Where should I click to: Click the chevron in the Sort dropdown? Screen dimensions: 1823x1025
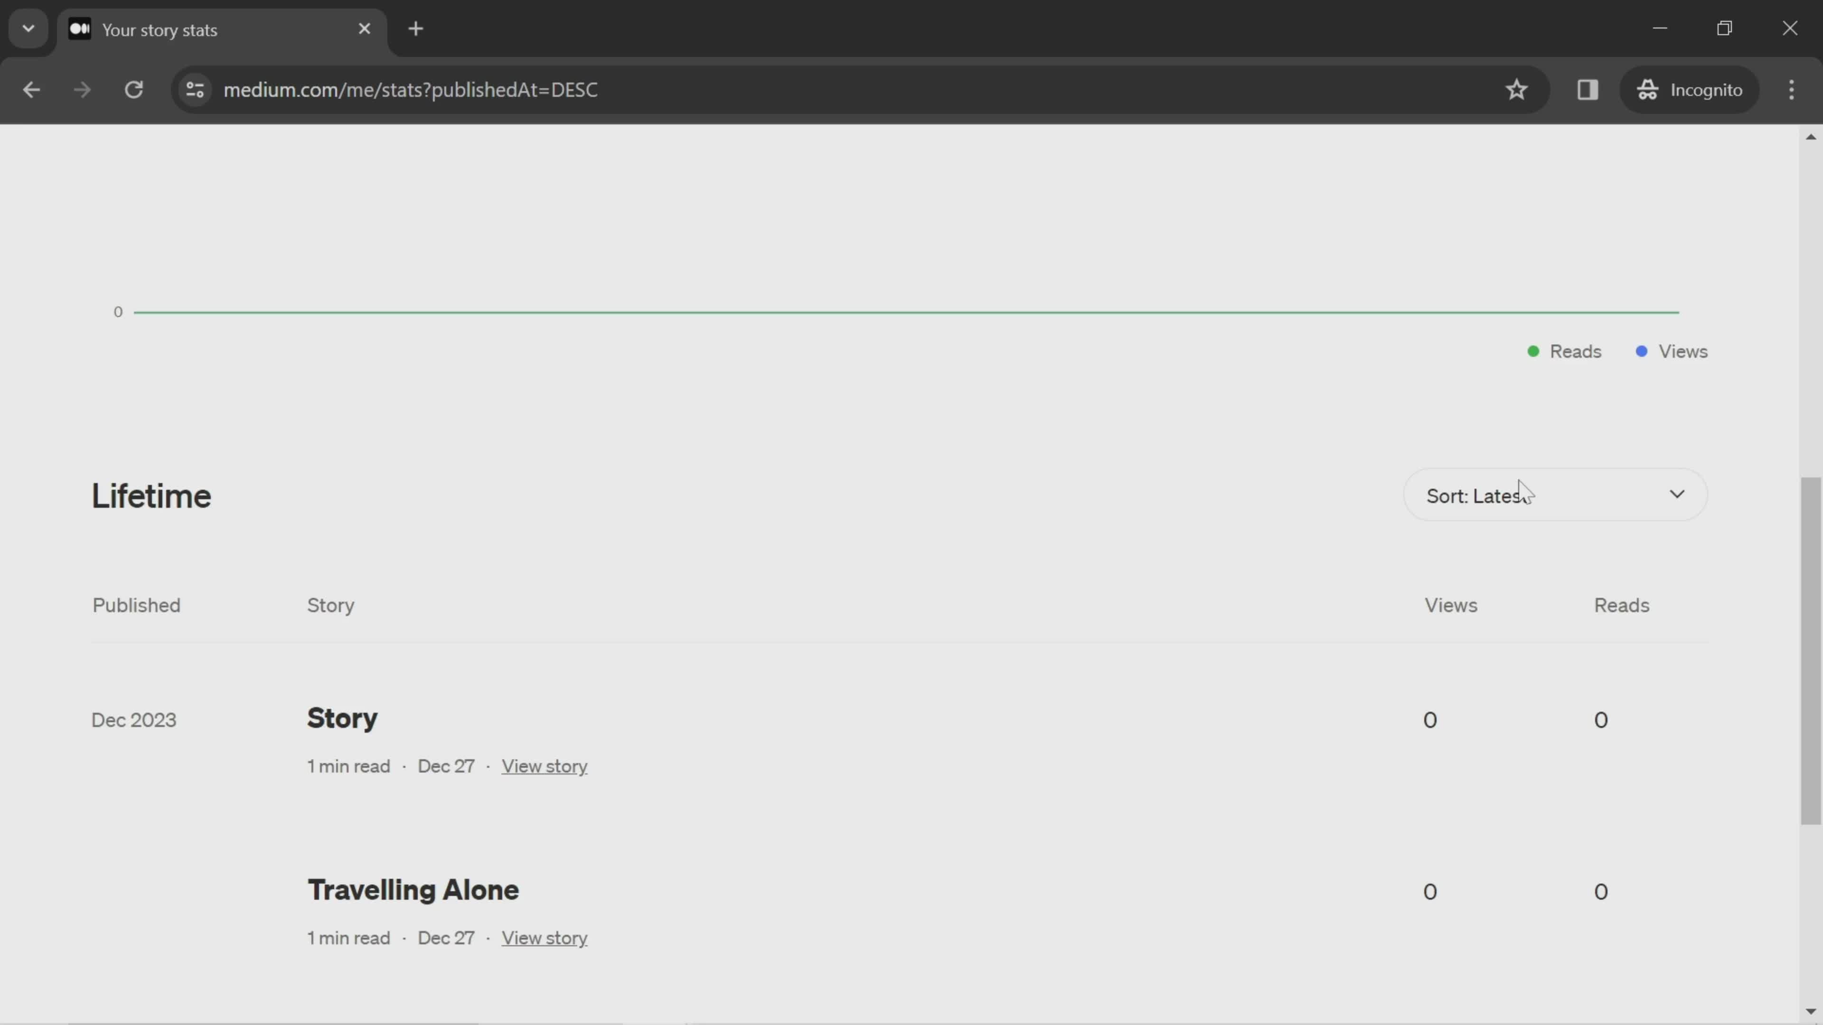pyautogui.click(x=1676, y=494)
